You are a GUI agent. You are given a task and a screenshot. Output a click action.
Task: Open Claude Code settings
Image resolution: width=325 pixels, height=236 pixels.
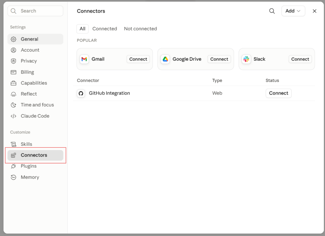click(36, 116)
